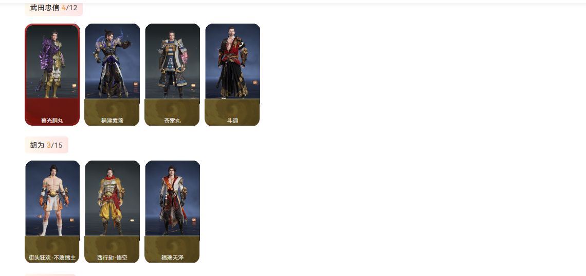Image resolution: width=586 pixels, height=276 pixels.
Task: Click the 福瑞天泽 name caption
Action: [x=172, y=258]
